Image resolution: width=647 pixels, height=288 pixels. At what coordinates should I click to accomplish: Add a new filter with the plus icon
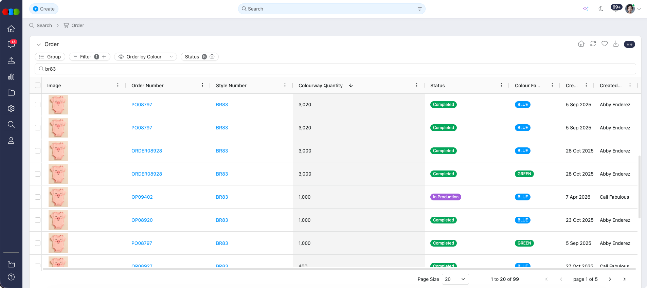[104, 57]
